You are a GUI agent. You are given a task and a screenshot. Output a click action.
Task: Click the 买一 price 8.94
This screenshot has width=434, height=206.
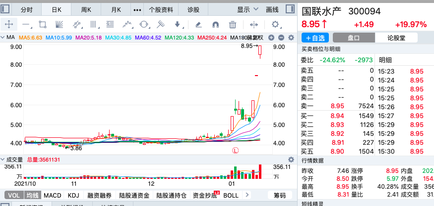337,116
